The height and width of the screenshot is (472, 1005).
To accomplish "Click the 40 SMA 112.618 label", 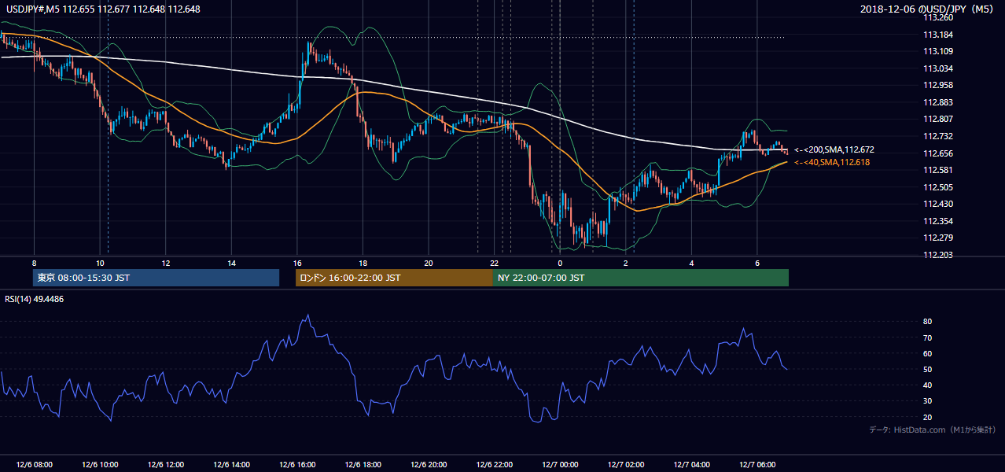I will coord(833,162).
